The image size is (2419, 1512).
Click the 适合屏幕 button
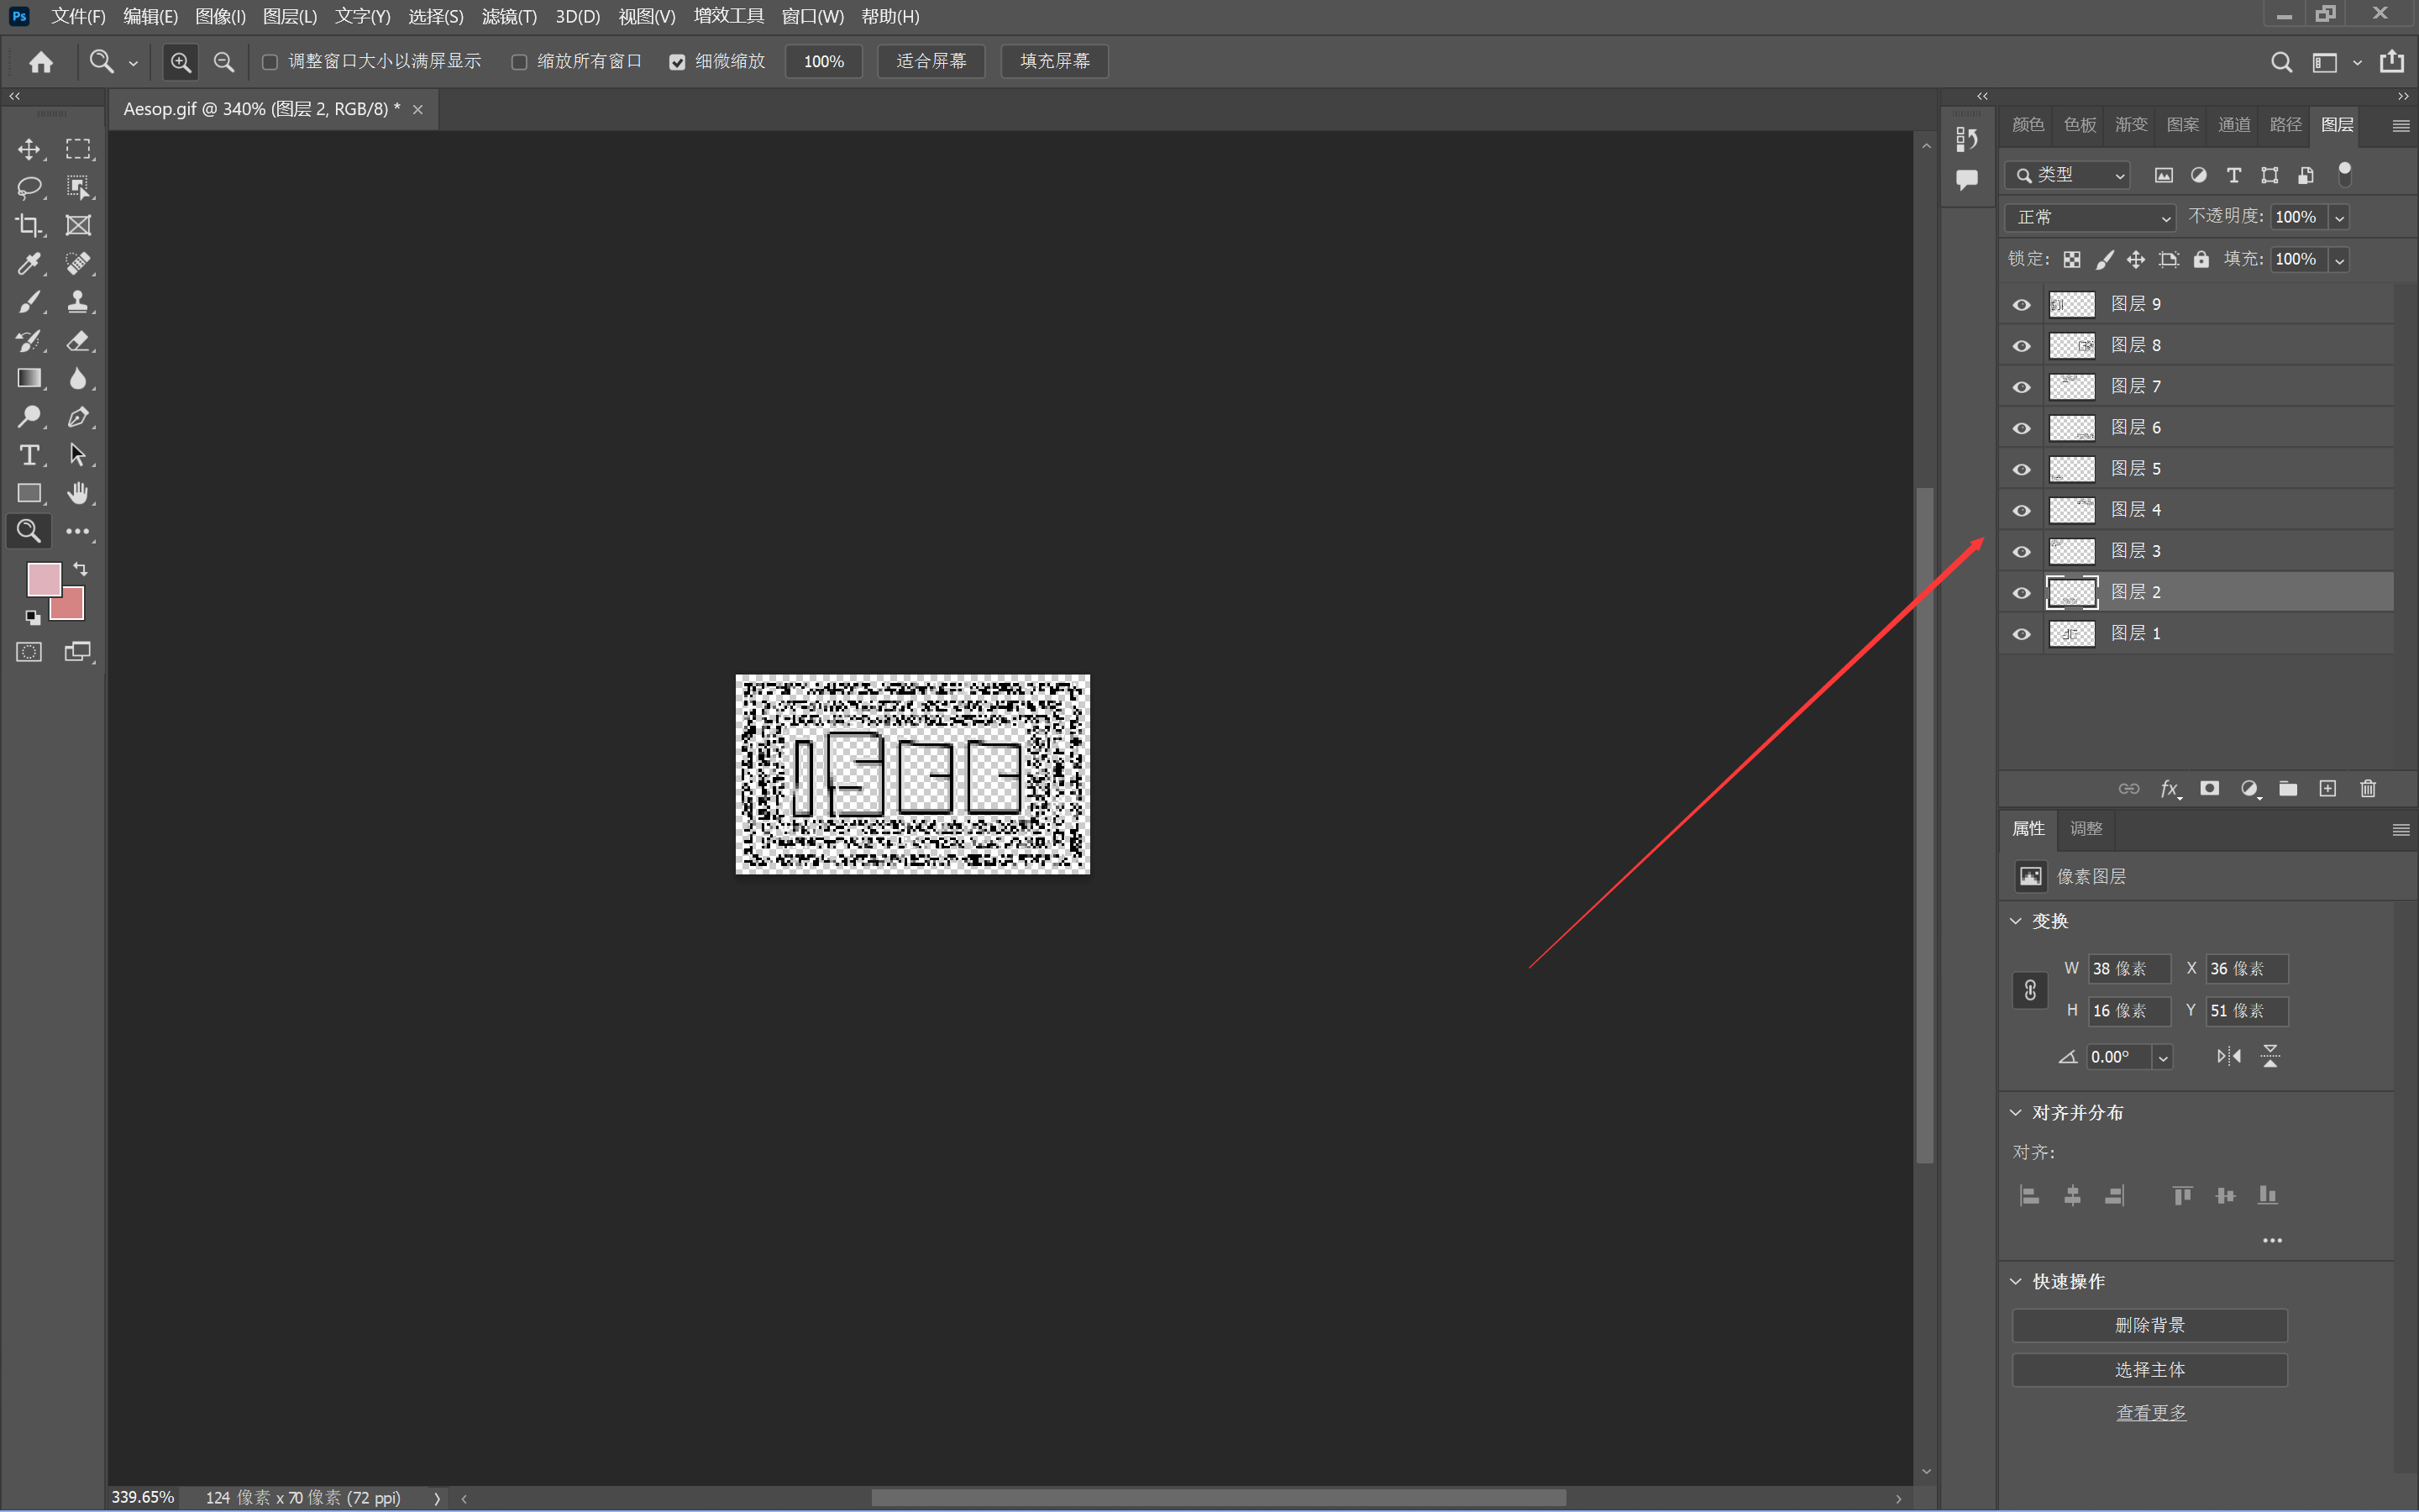931,62
